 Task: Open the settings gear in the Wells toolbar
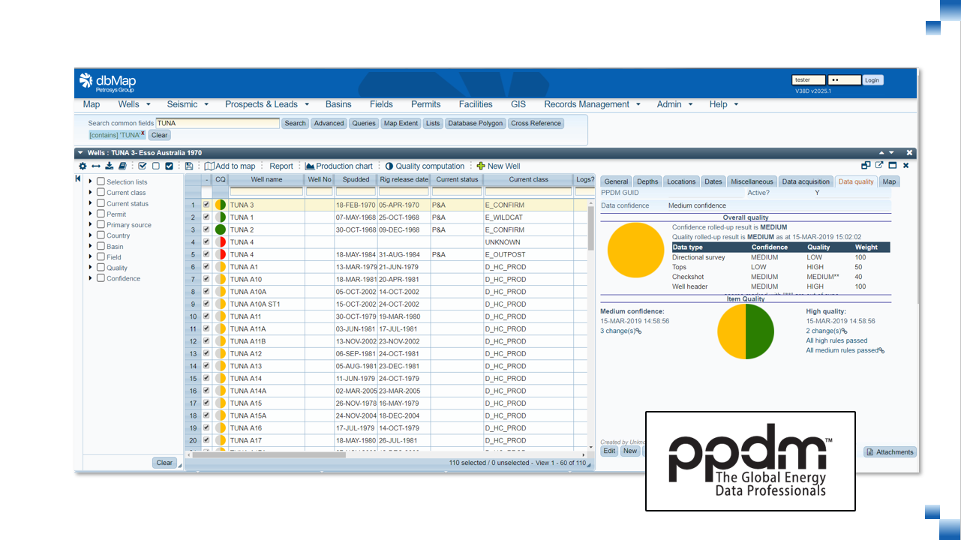click(x=83, y=166)
